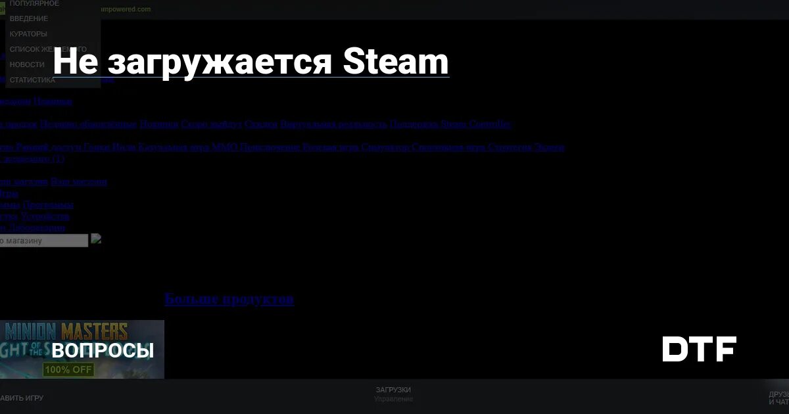This screenshot has height=414, width=789.
Task: Open ЗАГРУЗКИ in the bottom bar
Action: [393, 390]
